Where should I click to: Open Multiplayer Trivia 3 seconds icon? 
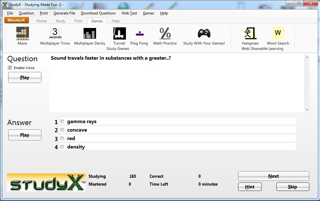[55, 34]
